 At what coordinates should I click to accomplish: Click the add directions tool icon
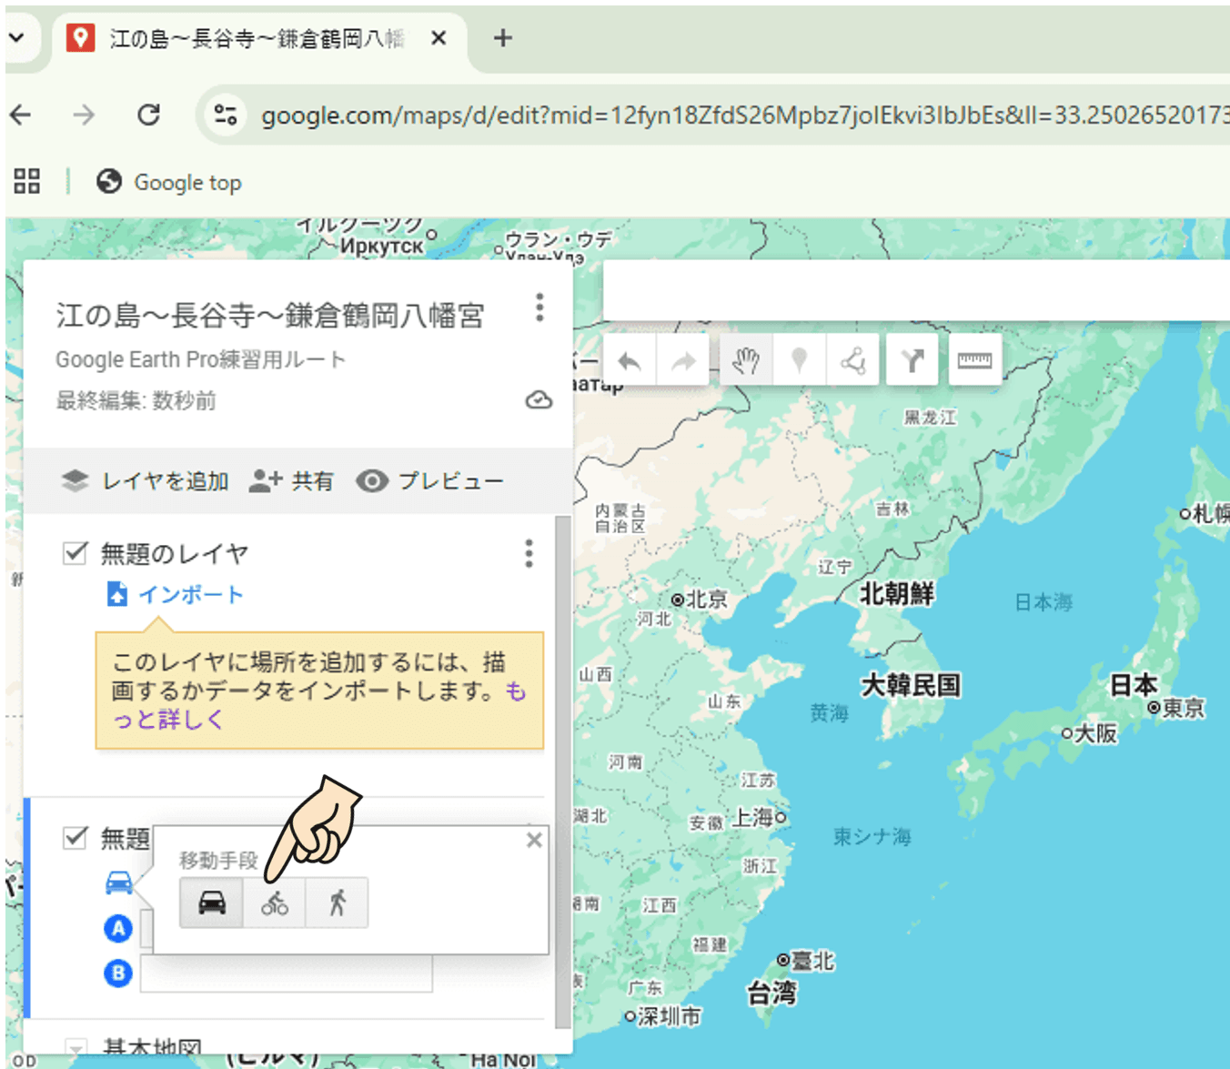[x=912, y=361]
